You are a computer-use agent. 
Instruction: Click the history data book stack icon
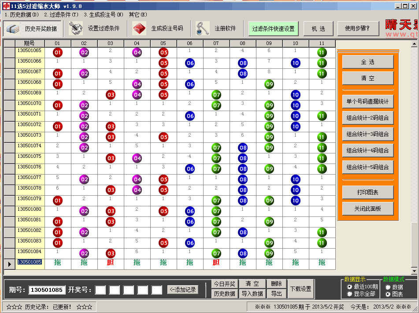coord(13,29)
